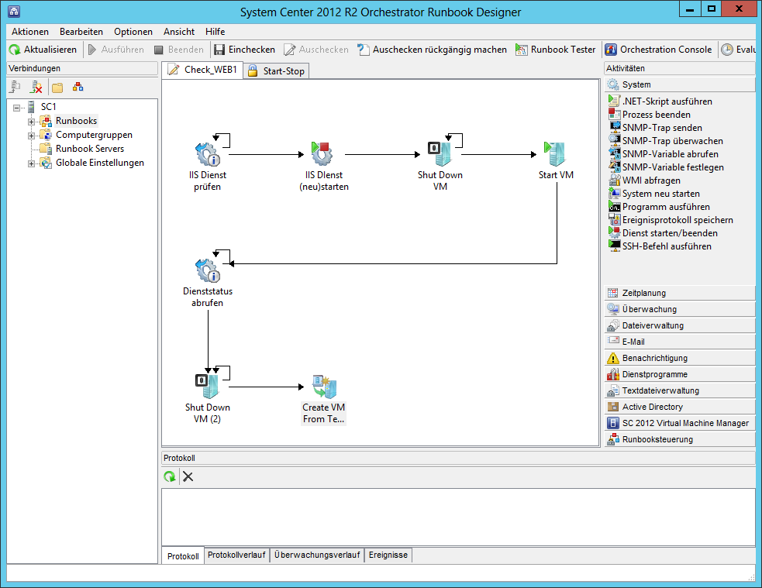The width and height of the screenshot is (762, 588).
Task: Expand the E-Mail activity category
Action: (x=680, y=342)
